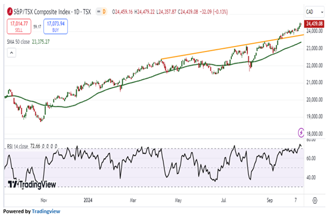330x220 pixels.
Task: Click the 2024 label on the time axis
Action: (88, 200)
